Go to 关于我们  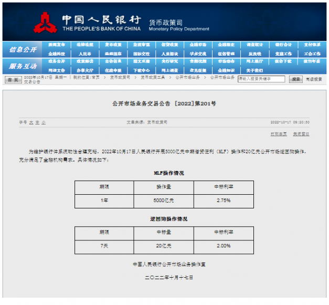[254, 70]
